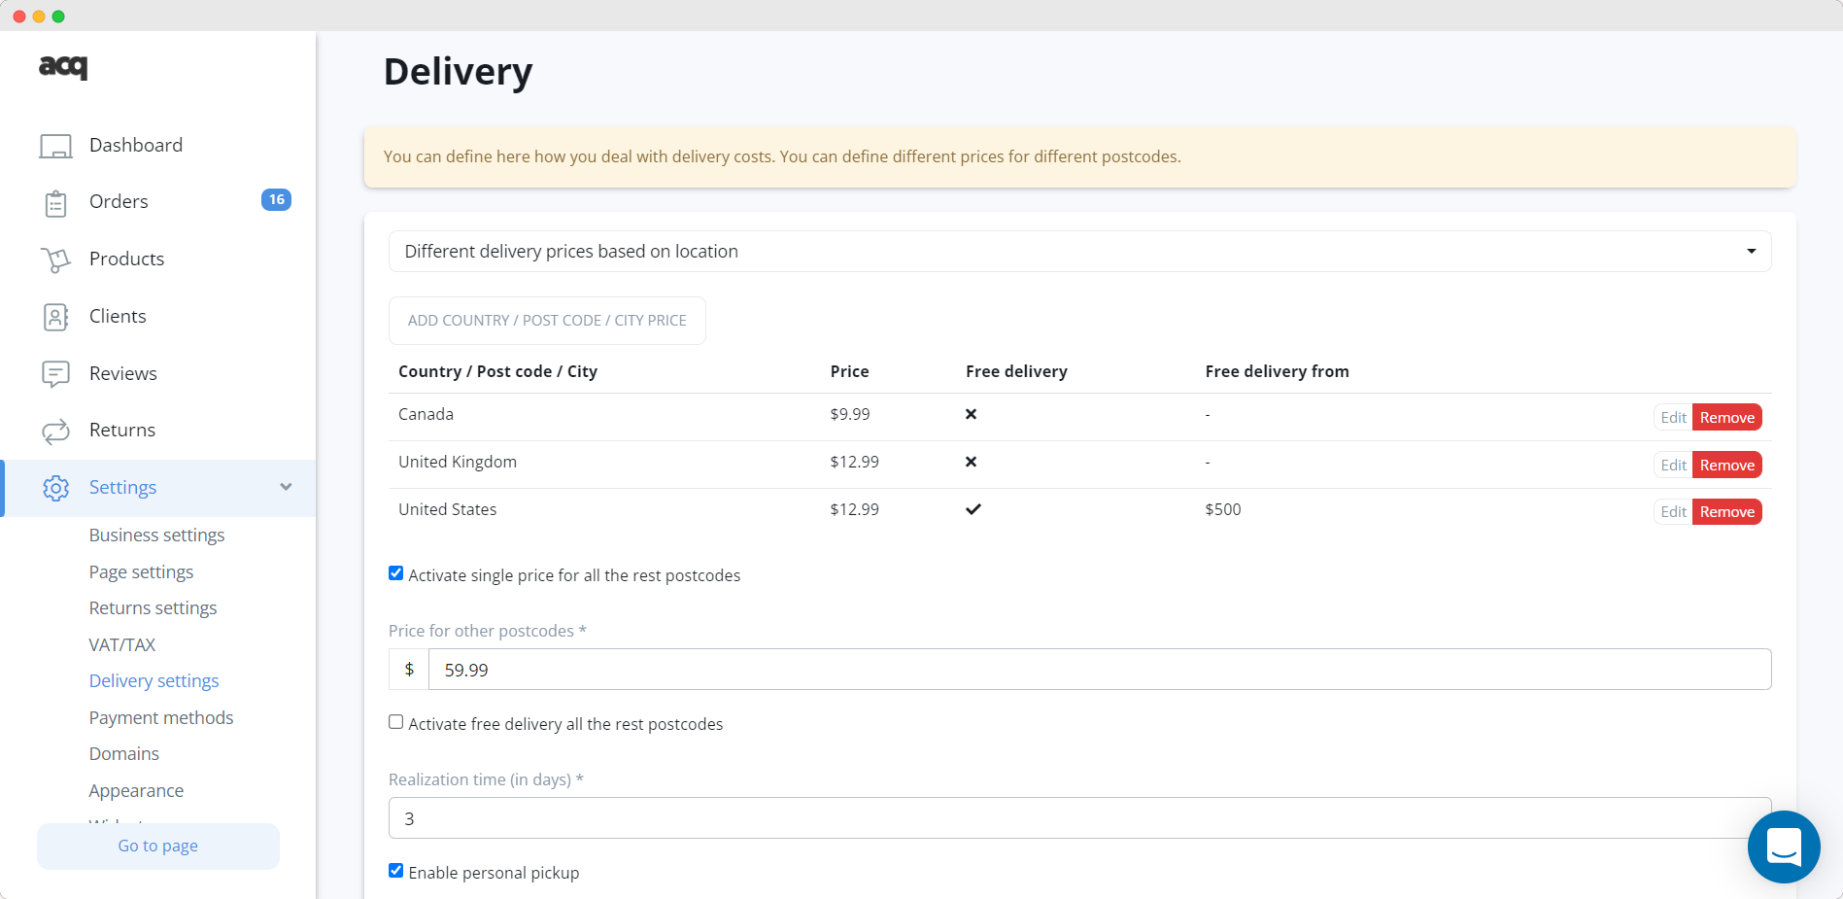Click the United Kingdom country cell

pyautogui.click(x=458, y=462)
